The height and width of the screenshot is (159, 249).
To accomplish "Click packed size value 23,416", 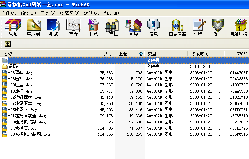I will tap(135, 110).
